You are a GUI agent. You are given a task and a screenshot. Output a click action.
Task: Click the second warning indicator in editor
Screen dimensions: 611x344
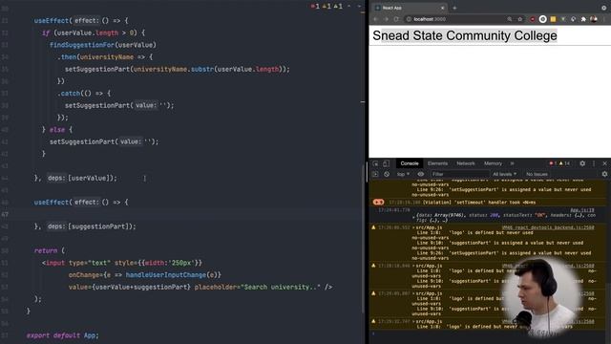click(x=338, y=7)
